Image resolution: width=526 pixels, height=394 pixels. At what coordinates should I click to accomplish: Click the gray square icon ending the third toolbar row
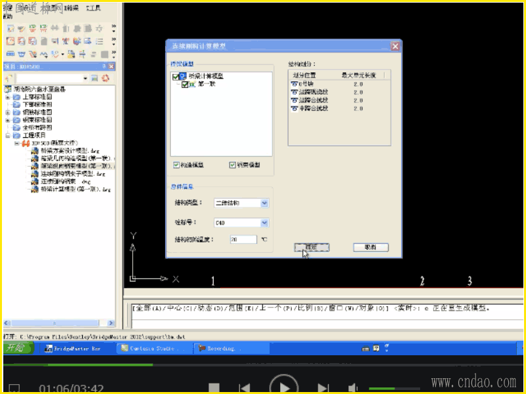tap(105, 55)
